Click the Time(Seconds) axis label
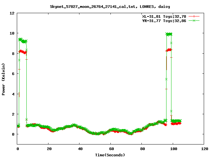Image resolution: width=211 pixels, height=158 pixels. [x=110, y=155]
